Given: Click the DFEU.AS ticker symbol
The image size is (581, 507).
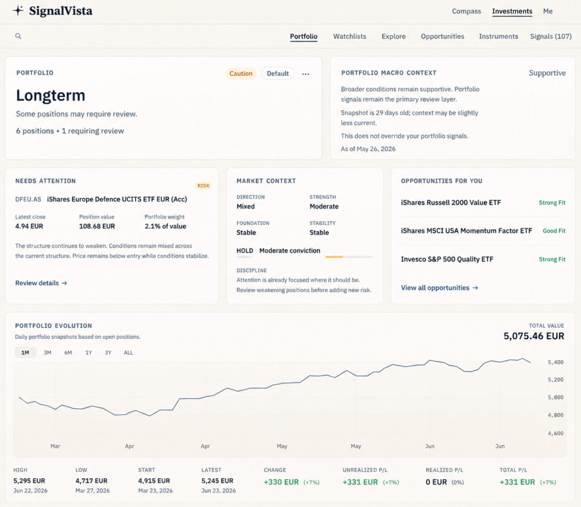Looking at the screenshot, I should point(28,199).
